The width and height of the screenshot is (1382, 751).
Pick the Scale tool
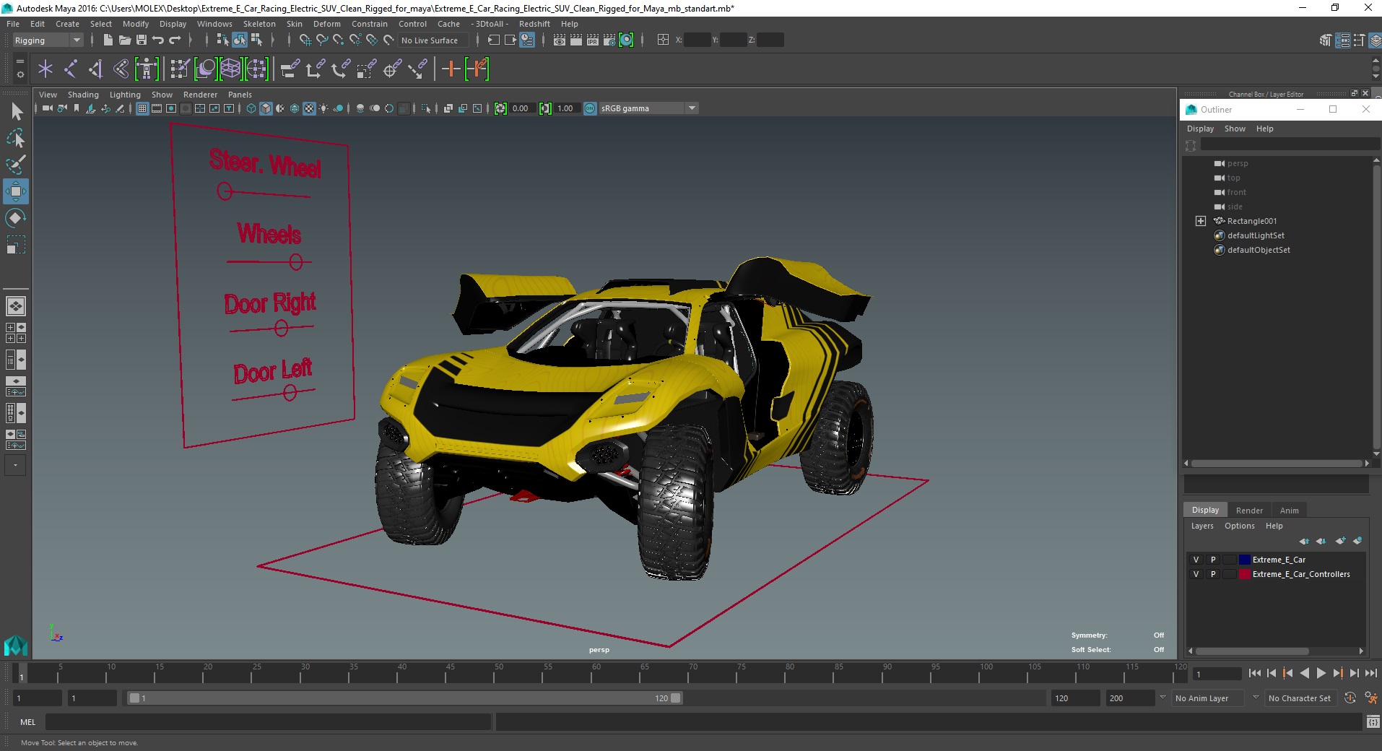click(16, 245)
